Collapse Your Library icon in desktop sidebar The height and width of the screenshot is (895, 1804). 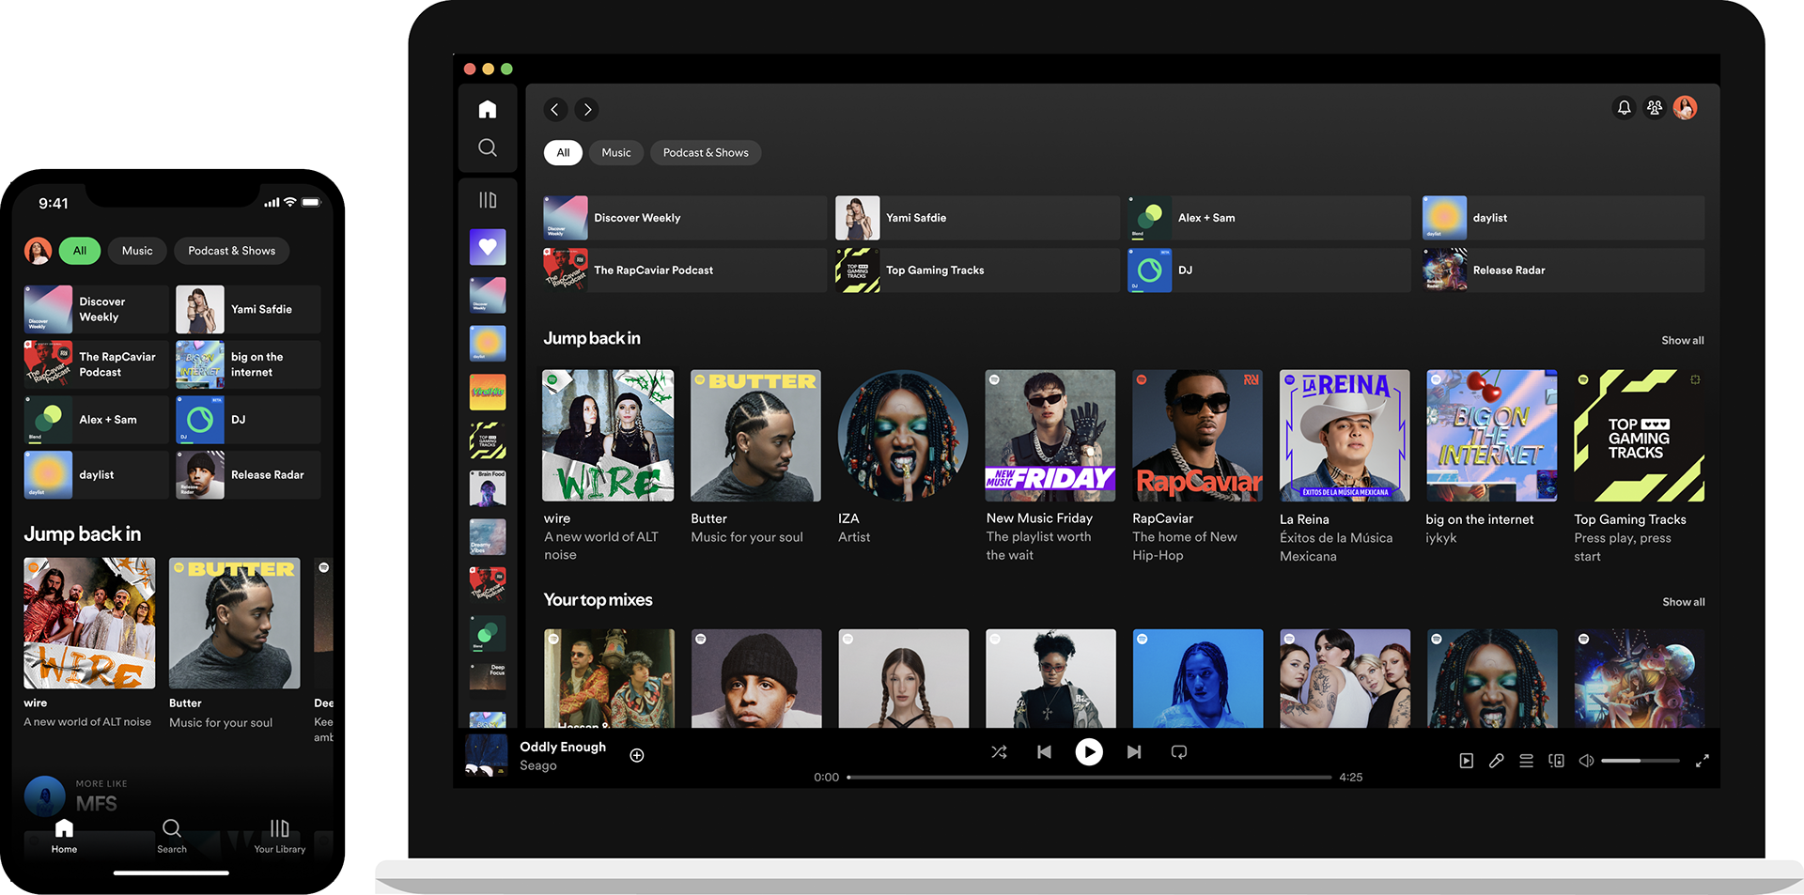(x=487, y=200)
